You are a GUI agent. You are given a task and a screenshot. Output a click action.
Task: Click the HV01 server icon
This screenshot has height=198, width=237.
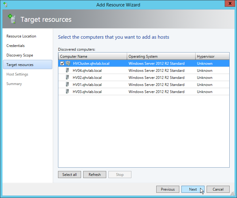coord(67,85)
